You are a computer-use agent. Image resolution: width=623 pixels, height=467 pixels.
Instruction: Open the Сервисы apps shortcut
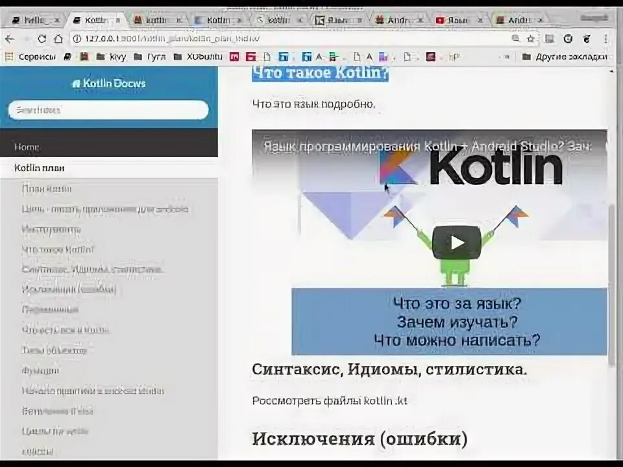pos(31,57)
